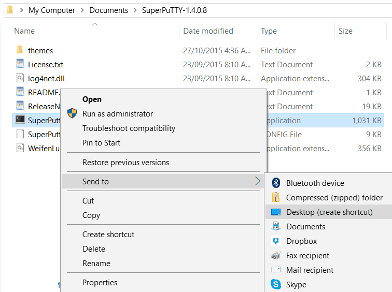This screenshot has width=392, height=292.
Task: Click the log4net.dll file icon
Action: click(20, 78)
